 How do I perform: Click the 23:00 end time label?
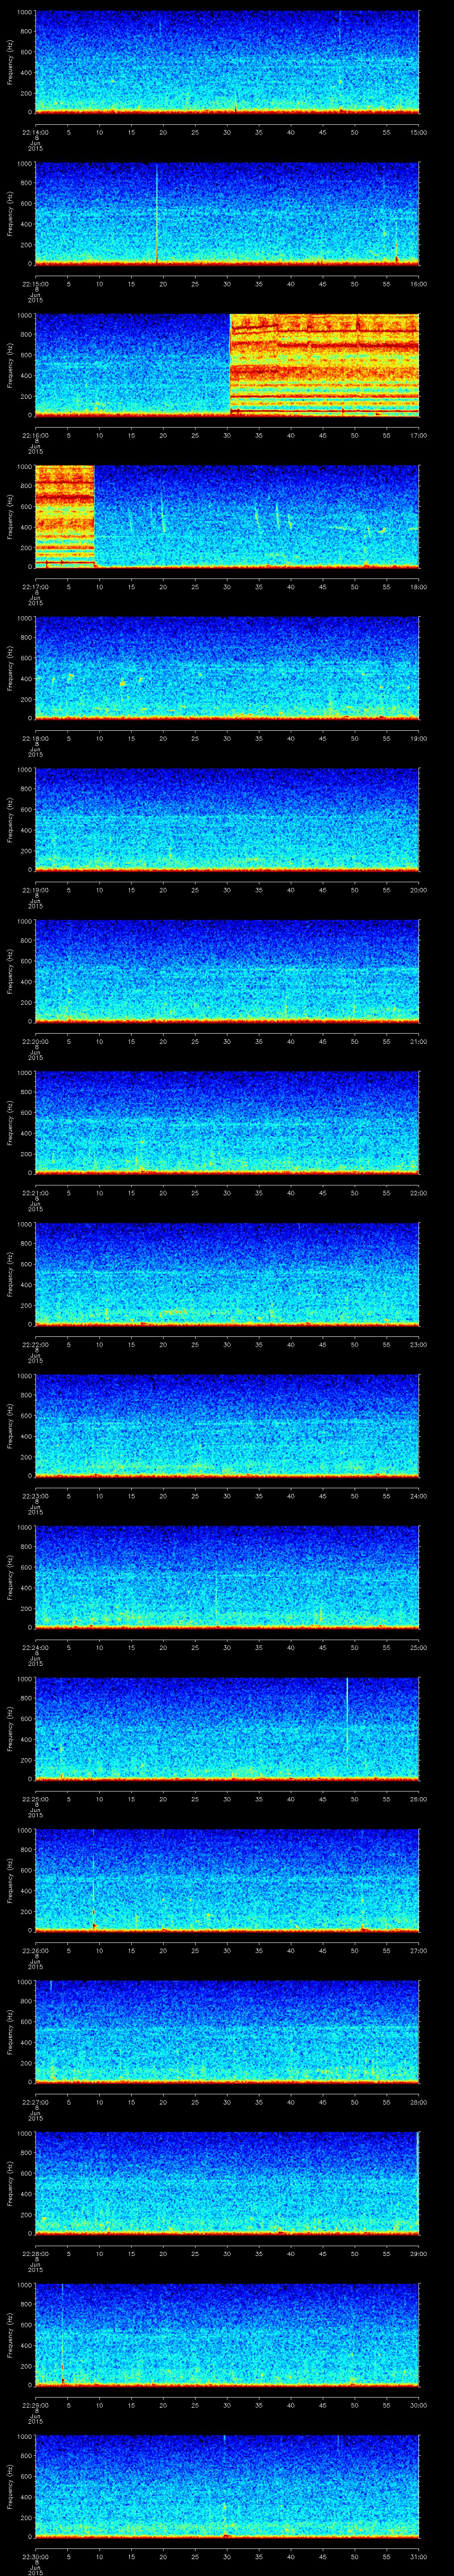[x=418, y=1344]
